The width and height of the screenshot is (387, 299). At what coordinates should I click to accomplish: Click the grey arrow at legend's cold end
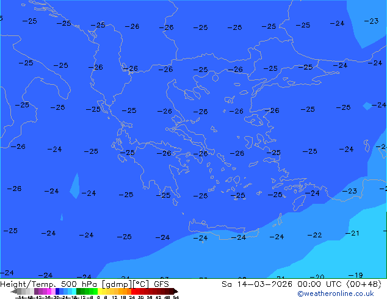pyautogui.click(x=14, y=291)
